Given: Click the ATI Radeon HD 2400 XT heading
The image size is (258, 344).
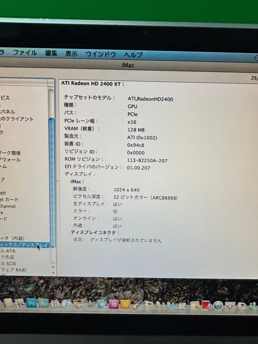Looking at the screenshot, I should [x=92, y=83].
